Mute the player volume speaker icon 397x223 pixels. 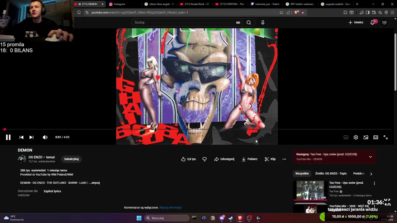pyautogui.click(x=45, y=137)
